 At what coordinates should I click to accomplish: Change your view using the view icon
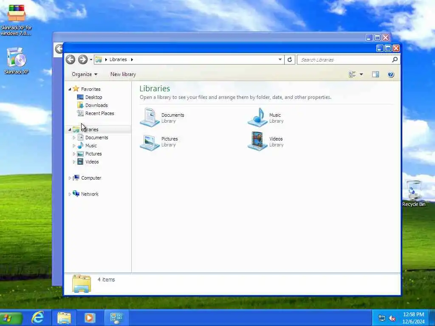(x=352, y=74)
